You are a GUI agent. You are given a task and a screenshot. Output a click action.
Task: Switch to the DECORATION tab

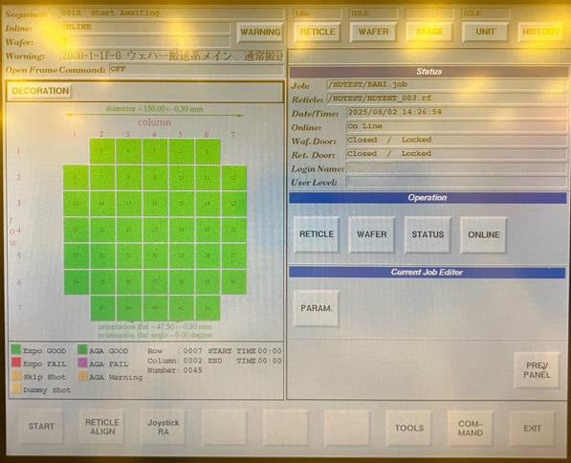click(x=40, y=91)
